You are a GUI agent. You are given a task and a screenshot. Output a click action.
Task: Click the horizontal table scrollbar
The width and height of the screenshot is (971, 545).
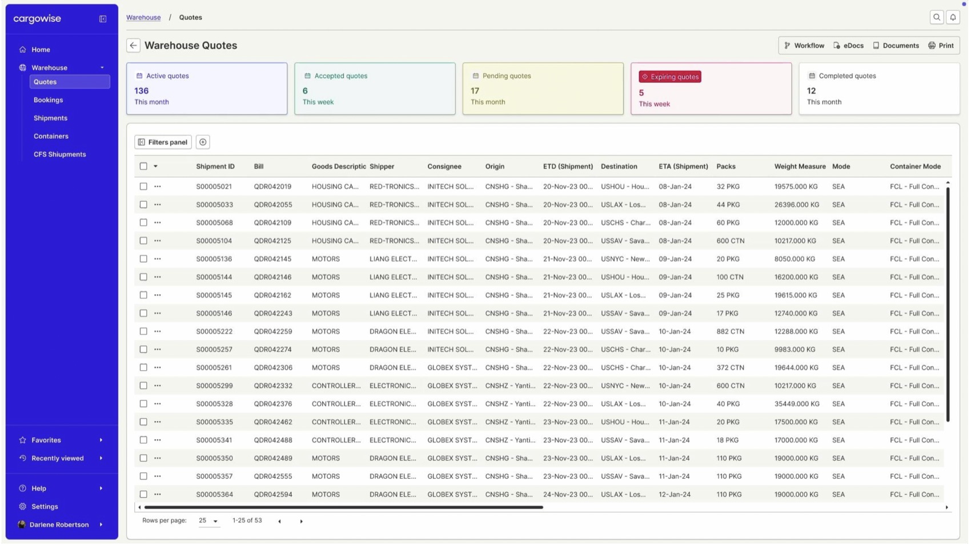(343, 508)
